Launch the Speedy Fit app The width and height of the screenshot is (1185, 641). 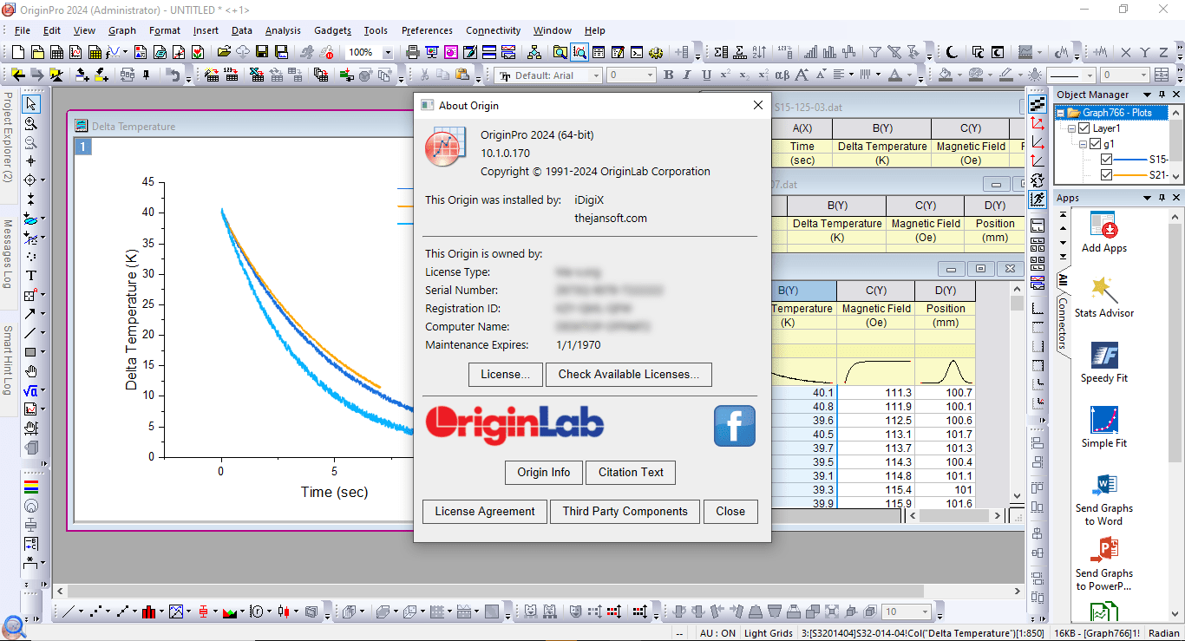click(1104, 363)
